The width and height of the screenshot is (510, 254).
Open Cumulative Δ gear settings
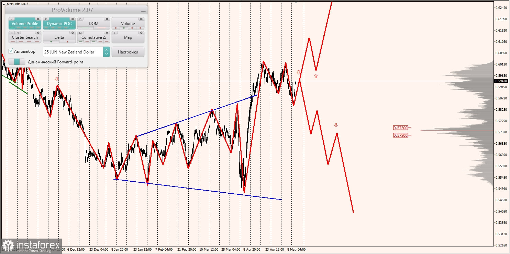coord(107,33)
